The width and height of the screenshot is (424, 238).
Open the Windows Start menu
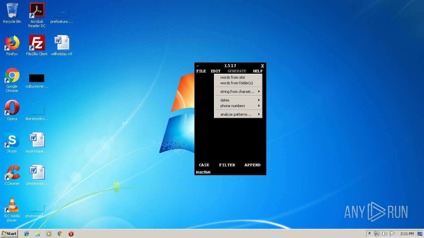(x=9, y=233)
